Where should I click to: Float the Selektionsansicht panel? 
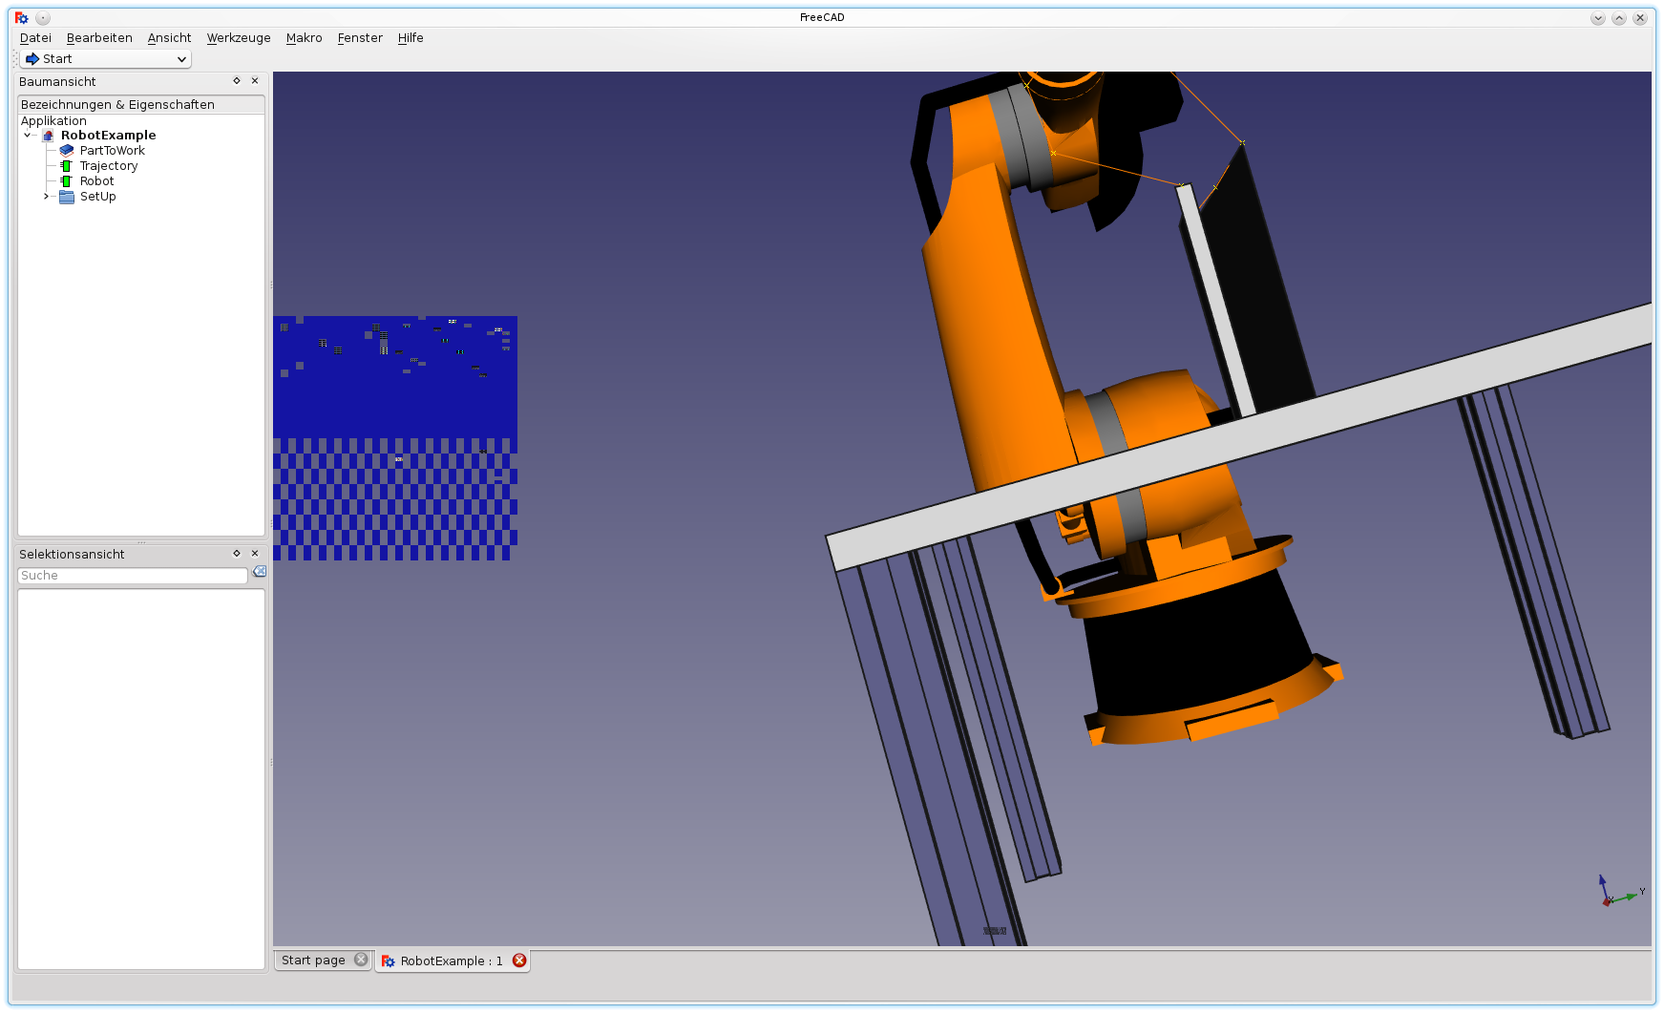[237, 554]
